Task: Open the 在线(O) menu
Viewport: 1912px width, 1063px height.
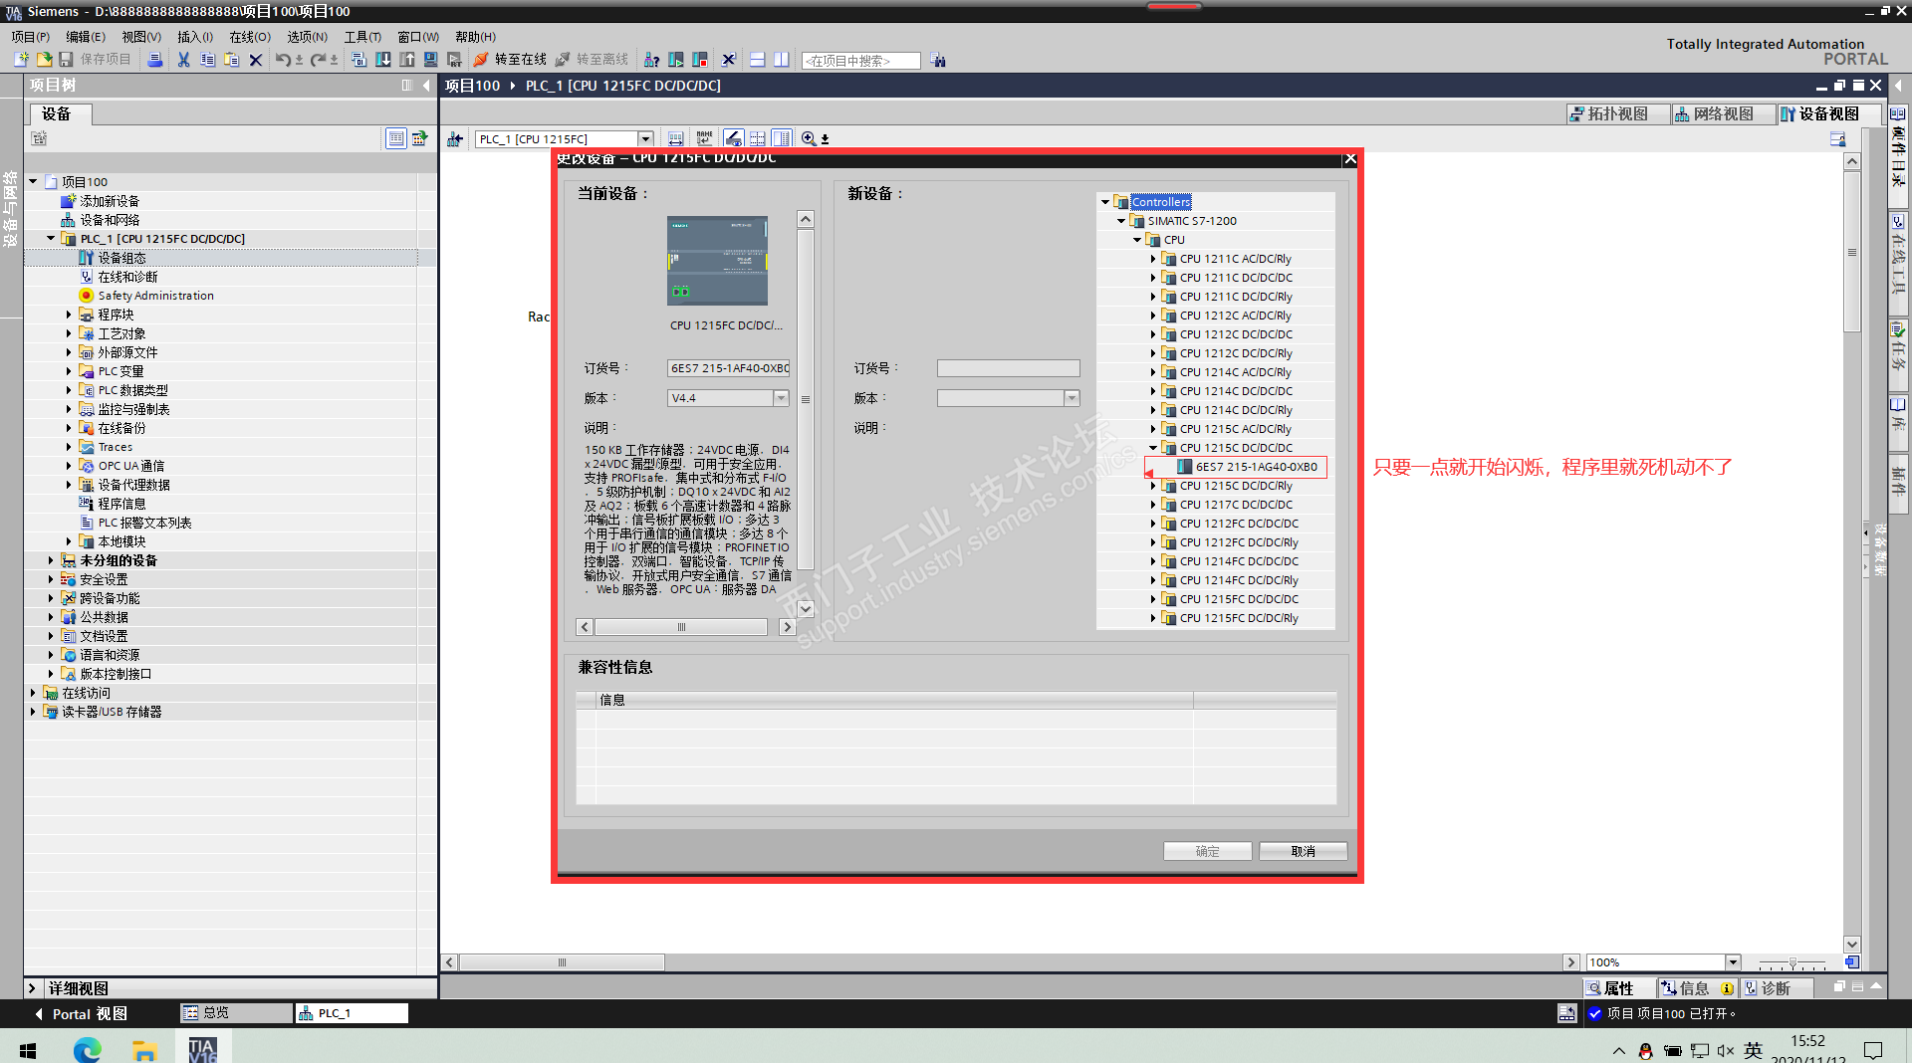Action: [250, 37]
